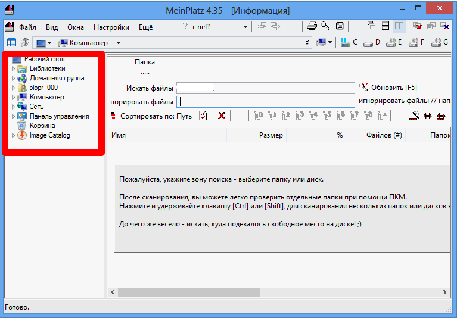Click the close window icon with red X
The height and width of the screenshot is (318, 457).
417,26
